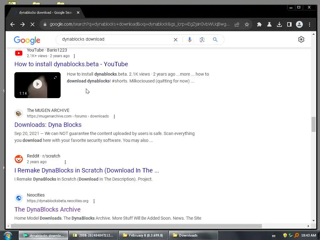The width and height of the screenshot is (320, 240).
Task: Clear the search box text
Action: coord(176,40)
